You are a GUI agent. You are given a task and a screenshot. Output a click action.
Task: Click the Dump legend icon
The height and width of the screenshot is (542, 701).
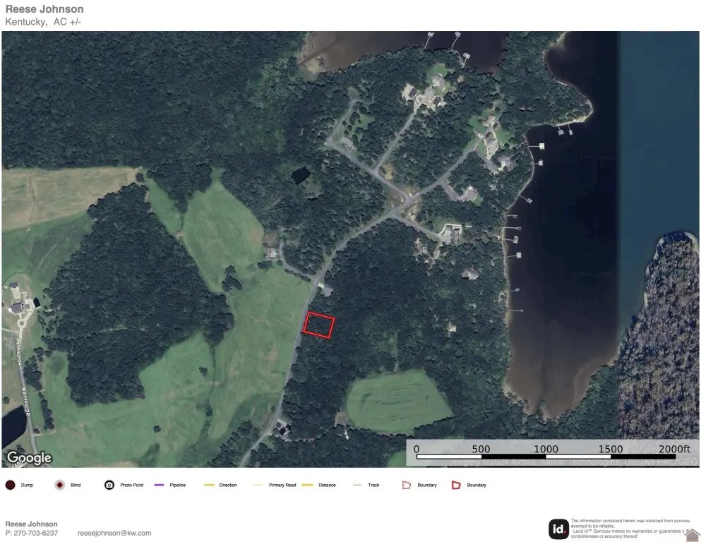10,486
